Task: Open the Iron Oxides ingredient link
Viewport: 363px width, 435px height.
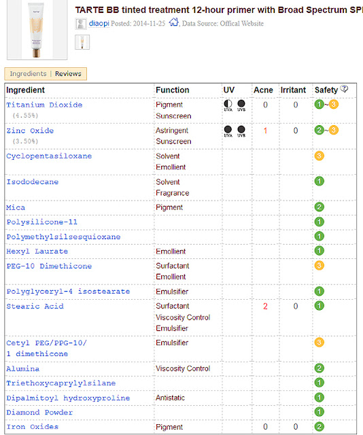Action: tap(33, 427)
